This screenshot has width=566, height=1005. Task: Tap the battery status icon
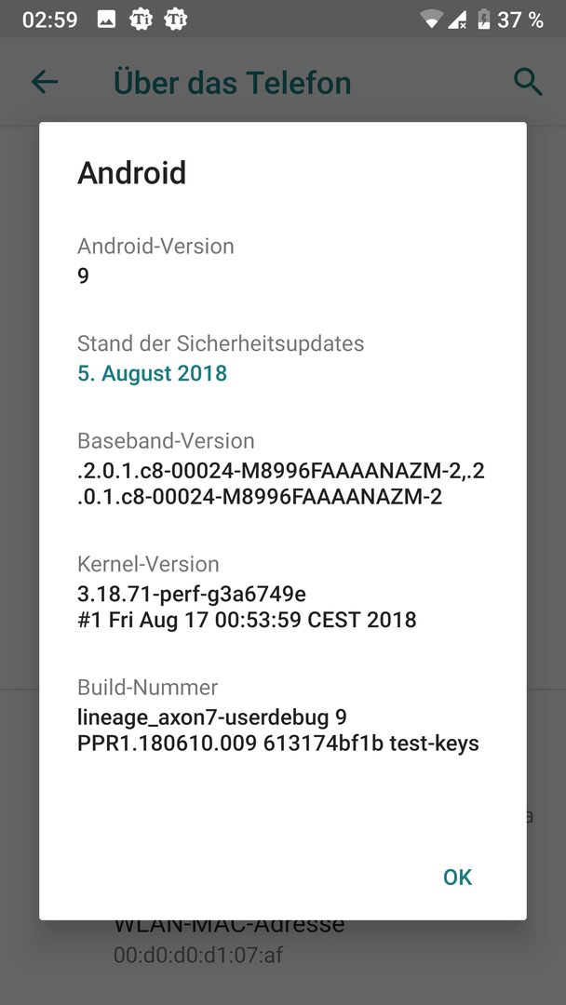(483, 19)
